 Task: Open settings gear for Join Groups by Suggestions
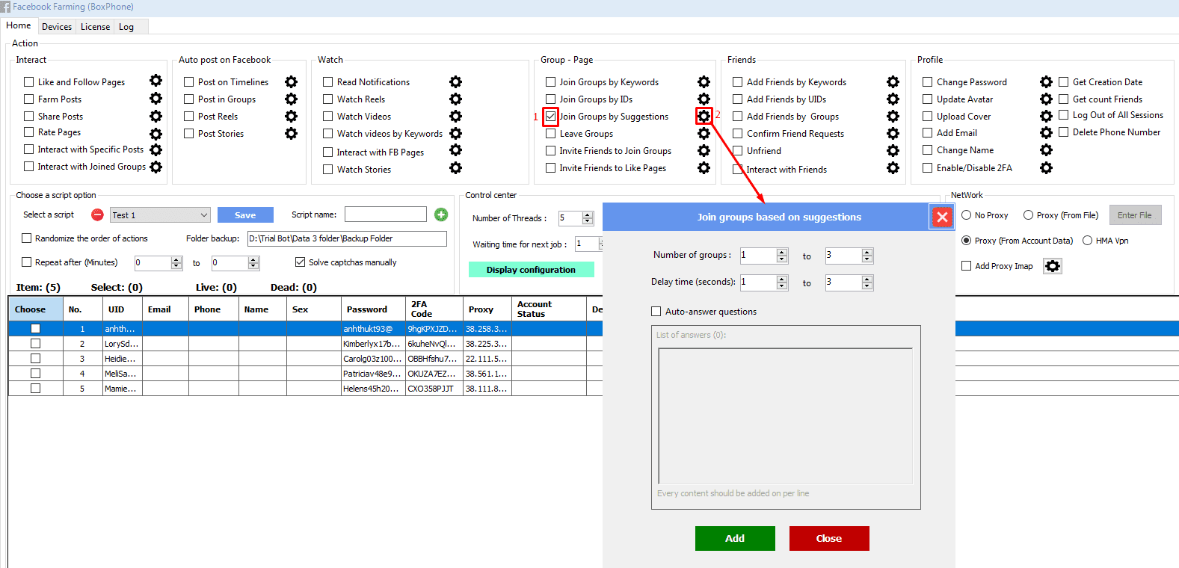tap(704, 116)
